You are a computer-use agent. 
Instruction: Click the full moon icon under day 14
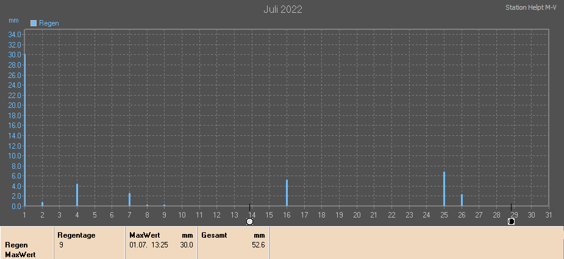tap(249, 222)
